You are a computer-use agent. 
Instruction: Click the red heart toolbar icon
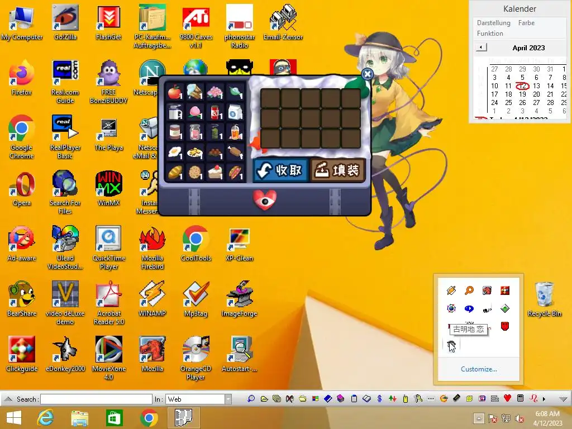click(507, 398)
